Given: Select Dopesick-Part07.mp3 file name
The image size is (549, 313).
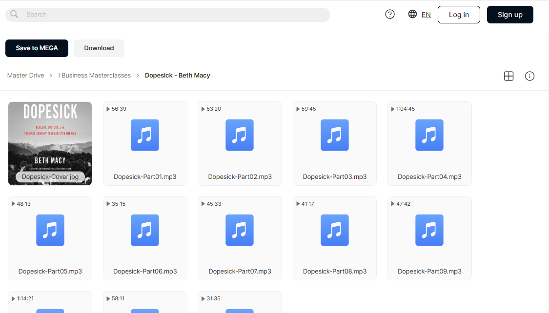Looking at the screenshot, I should 240,272.
